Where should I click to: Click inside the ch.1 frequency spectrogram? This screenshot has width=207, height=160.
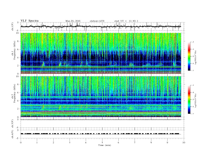click(101, 53)
